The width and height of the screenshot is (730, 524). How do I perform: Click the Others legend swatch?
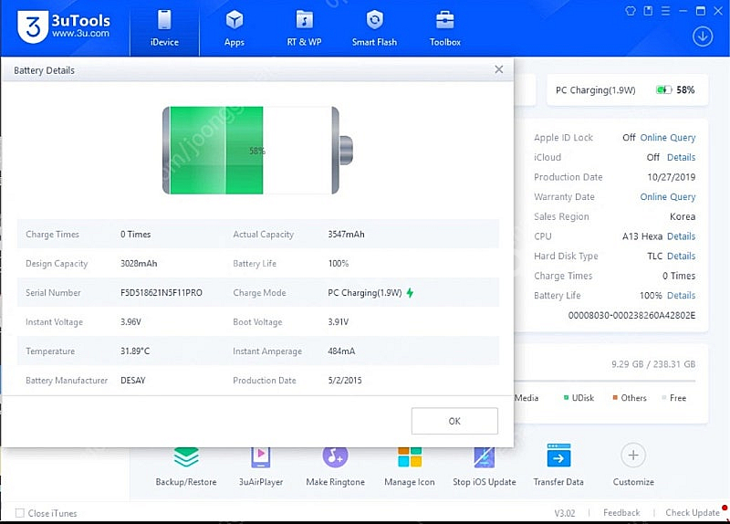click(x=615, y=398)
